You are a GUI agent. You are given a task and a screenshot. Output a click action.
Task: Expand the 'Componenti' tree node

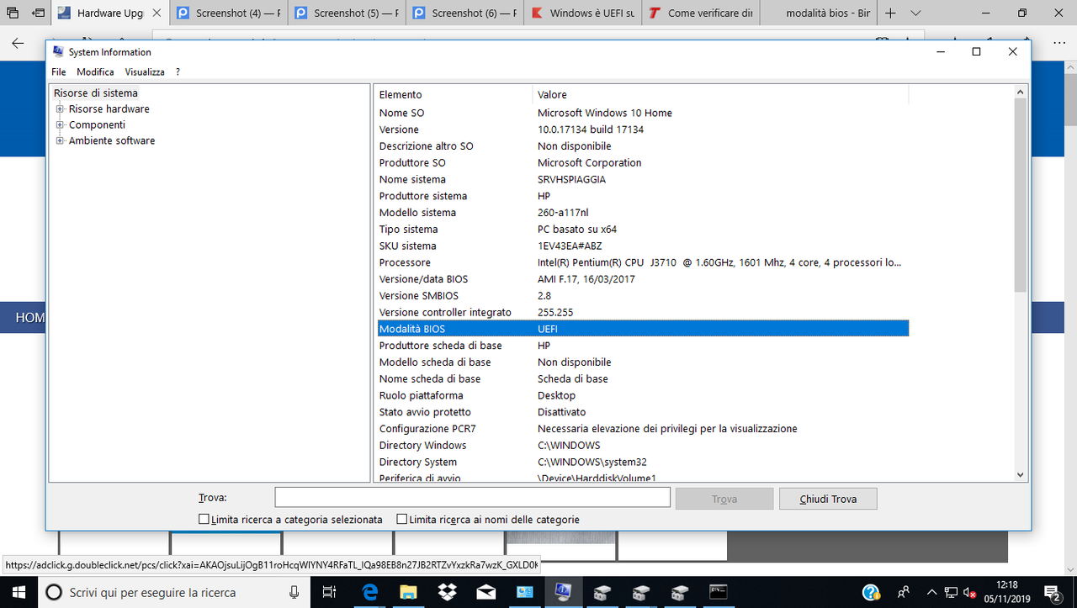click(x=59, y=124)
